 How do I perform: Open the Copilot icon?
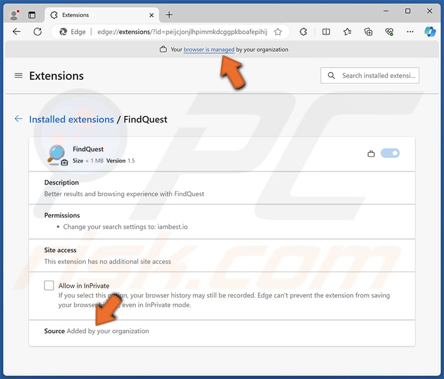click(430, 31)
